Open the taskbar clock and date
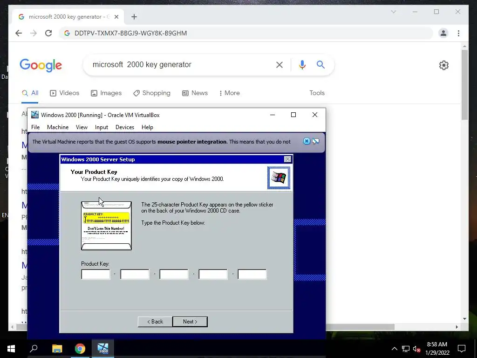 coord(437,349)
